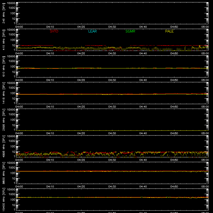The image size is (213, 213).
Task: Select the 245 MHz [SFU] axis title
Action: pyautogui.click(x=3, y=13)
